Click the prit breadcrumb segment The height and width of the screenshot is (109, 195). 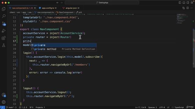click(79, 12)
